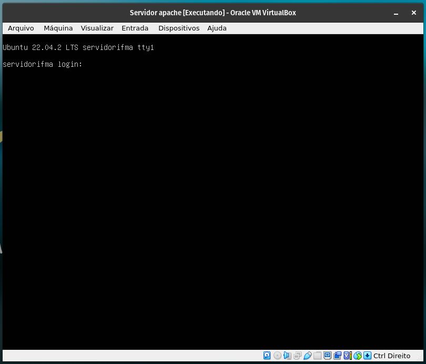Toggle mouse pointer integration indicator
426x364 pixels.
click(358, 356)
